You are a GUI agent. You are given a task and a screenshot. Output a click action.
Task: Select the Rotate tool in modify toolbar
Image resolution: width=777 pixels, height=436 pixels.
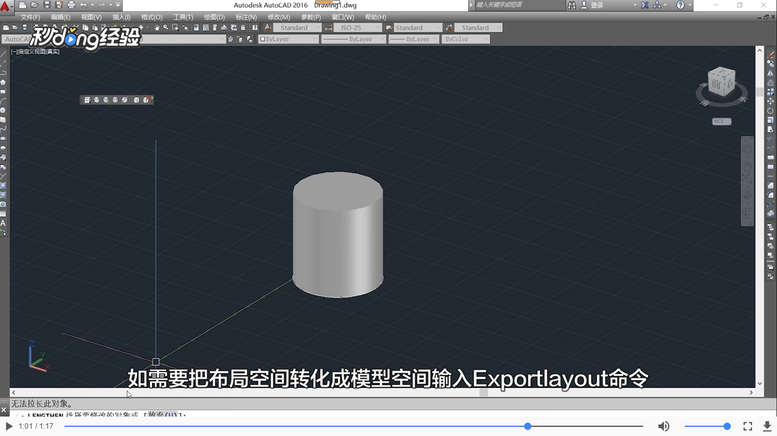771,111
